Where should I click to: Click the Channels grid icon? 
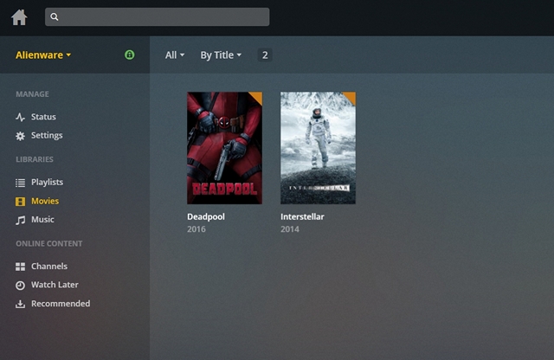coord(20,267)
